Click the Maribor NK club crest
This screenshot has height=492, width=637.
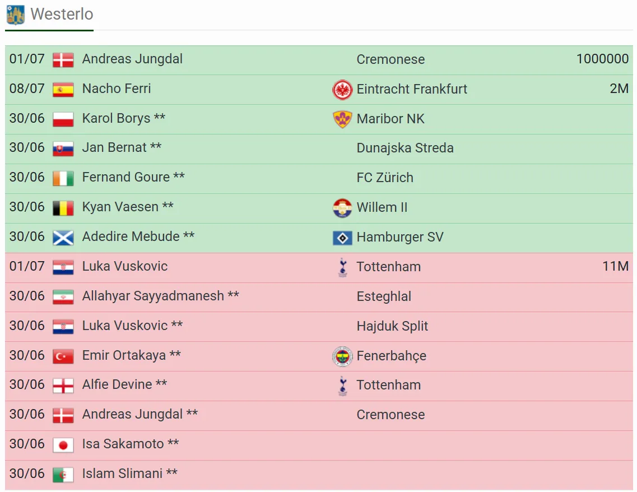[342, 119]
